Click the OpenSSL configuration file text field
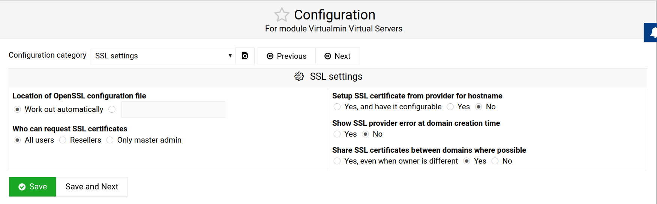 (x=173, y=110)
